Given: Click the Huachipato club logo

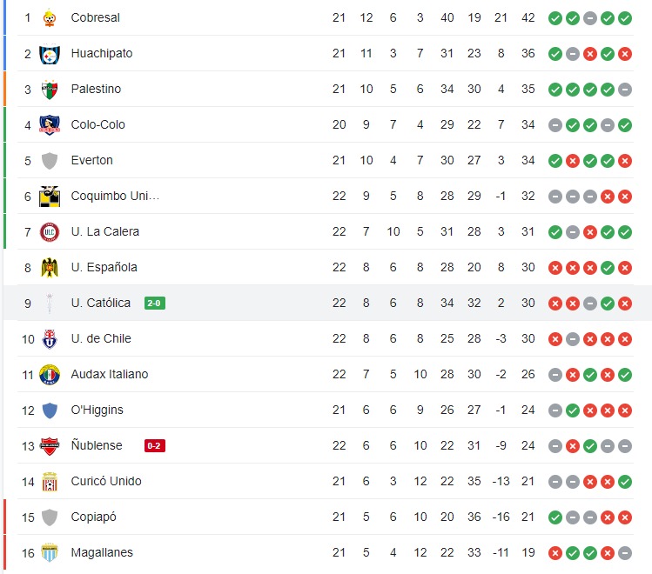Looking at the screenshot, I should click(50, 54).
